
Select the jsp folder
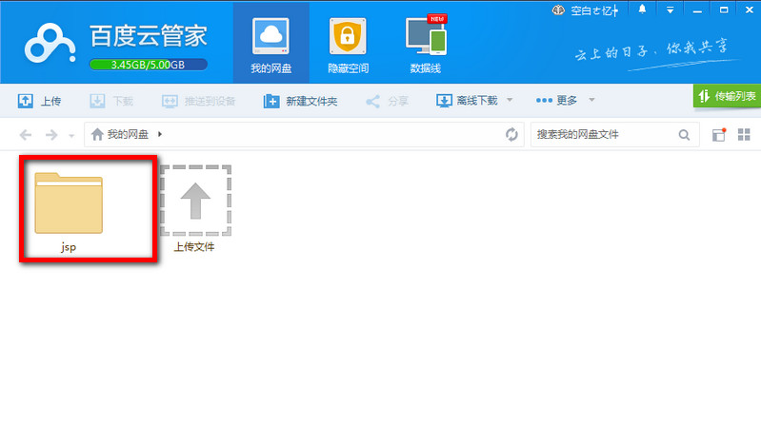pos(69,204)
